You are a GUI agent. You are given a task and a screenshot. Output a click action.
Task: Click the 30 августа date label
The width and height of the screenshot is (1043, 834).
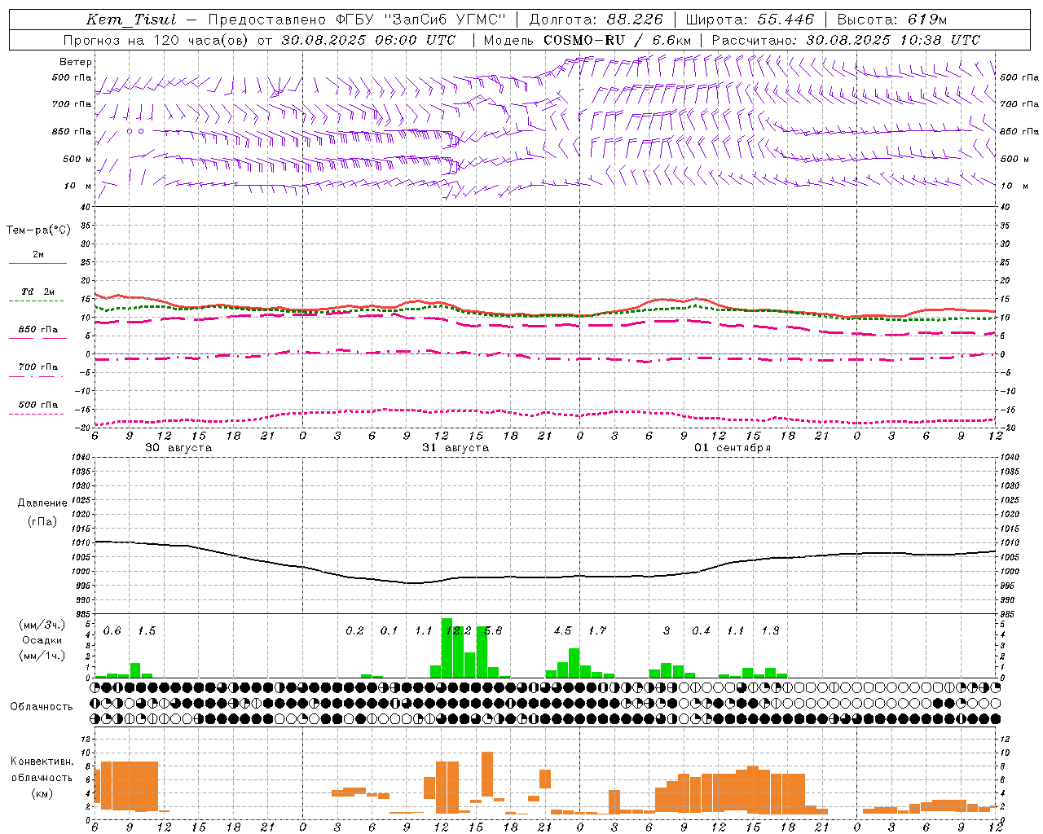(x=178, y=448)
